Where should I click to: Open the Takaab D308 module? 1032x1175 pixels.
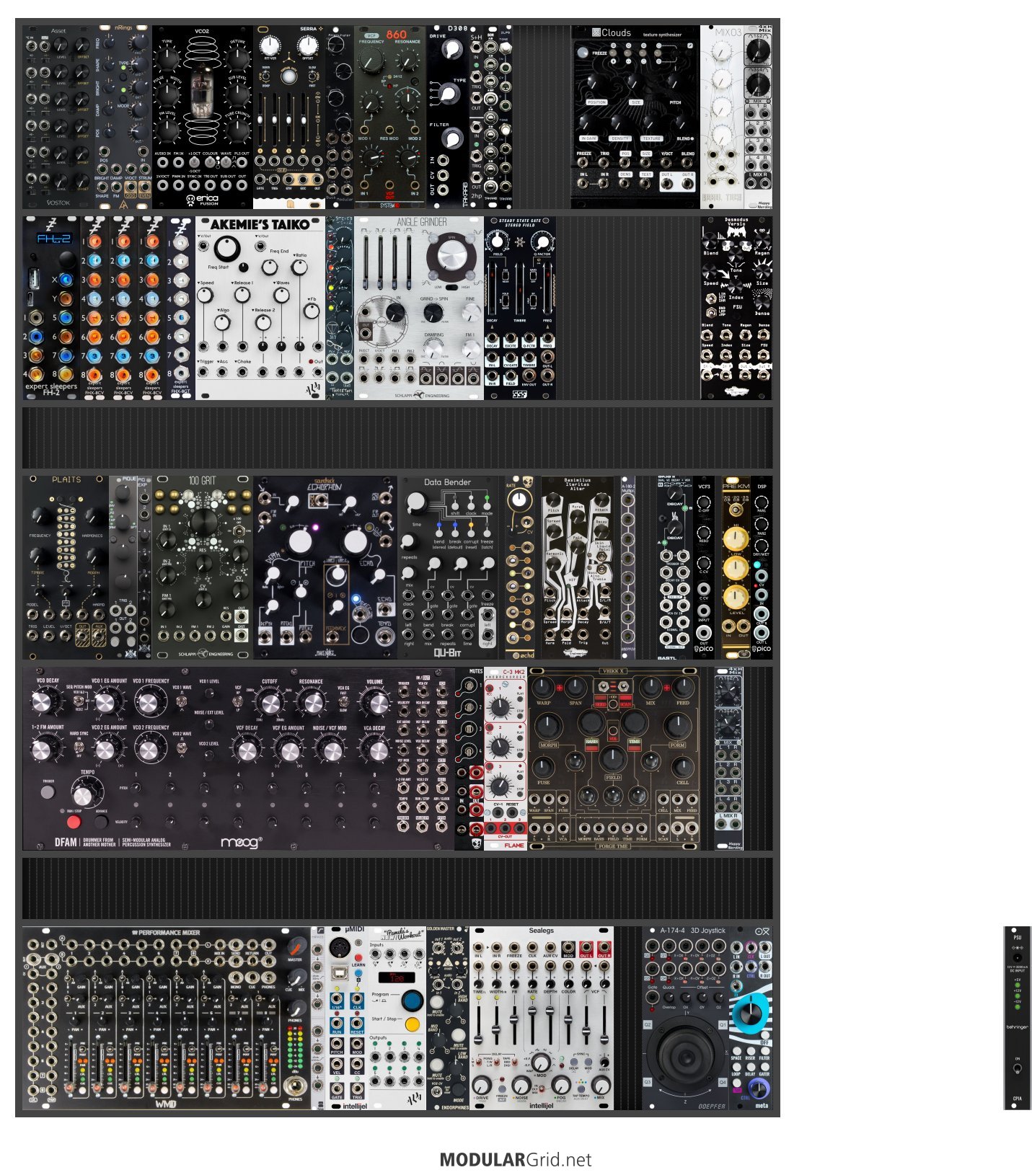[448, 117]
